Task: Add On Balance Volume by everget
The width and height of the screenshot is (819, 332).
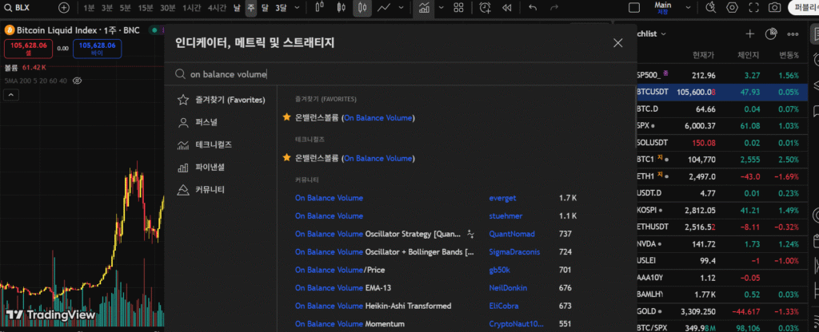Action: pos(329,198)
